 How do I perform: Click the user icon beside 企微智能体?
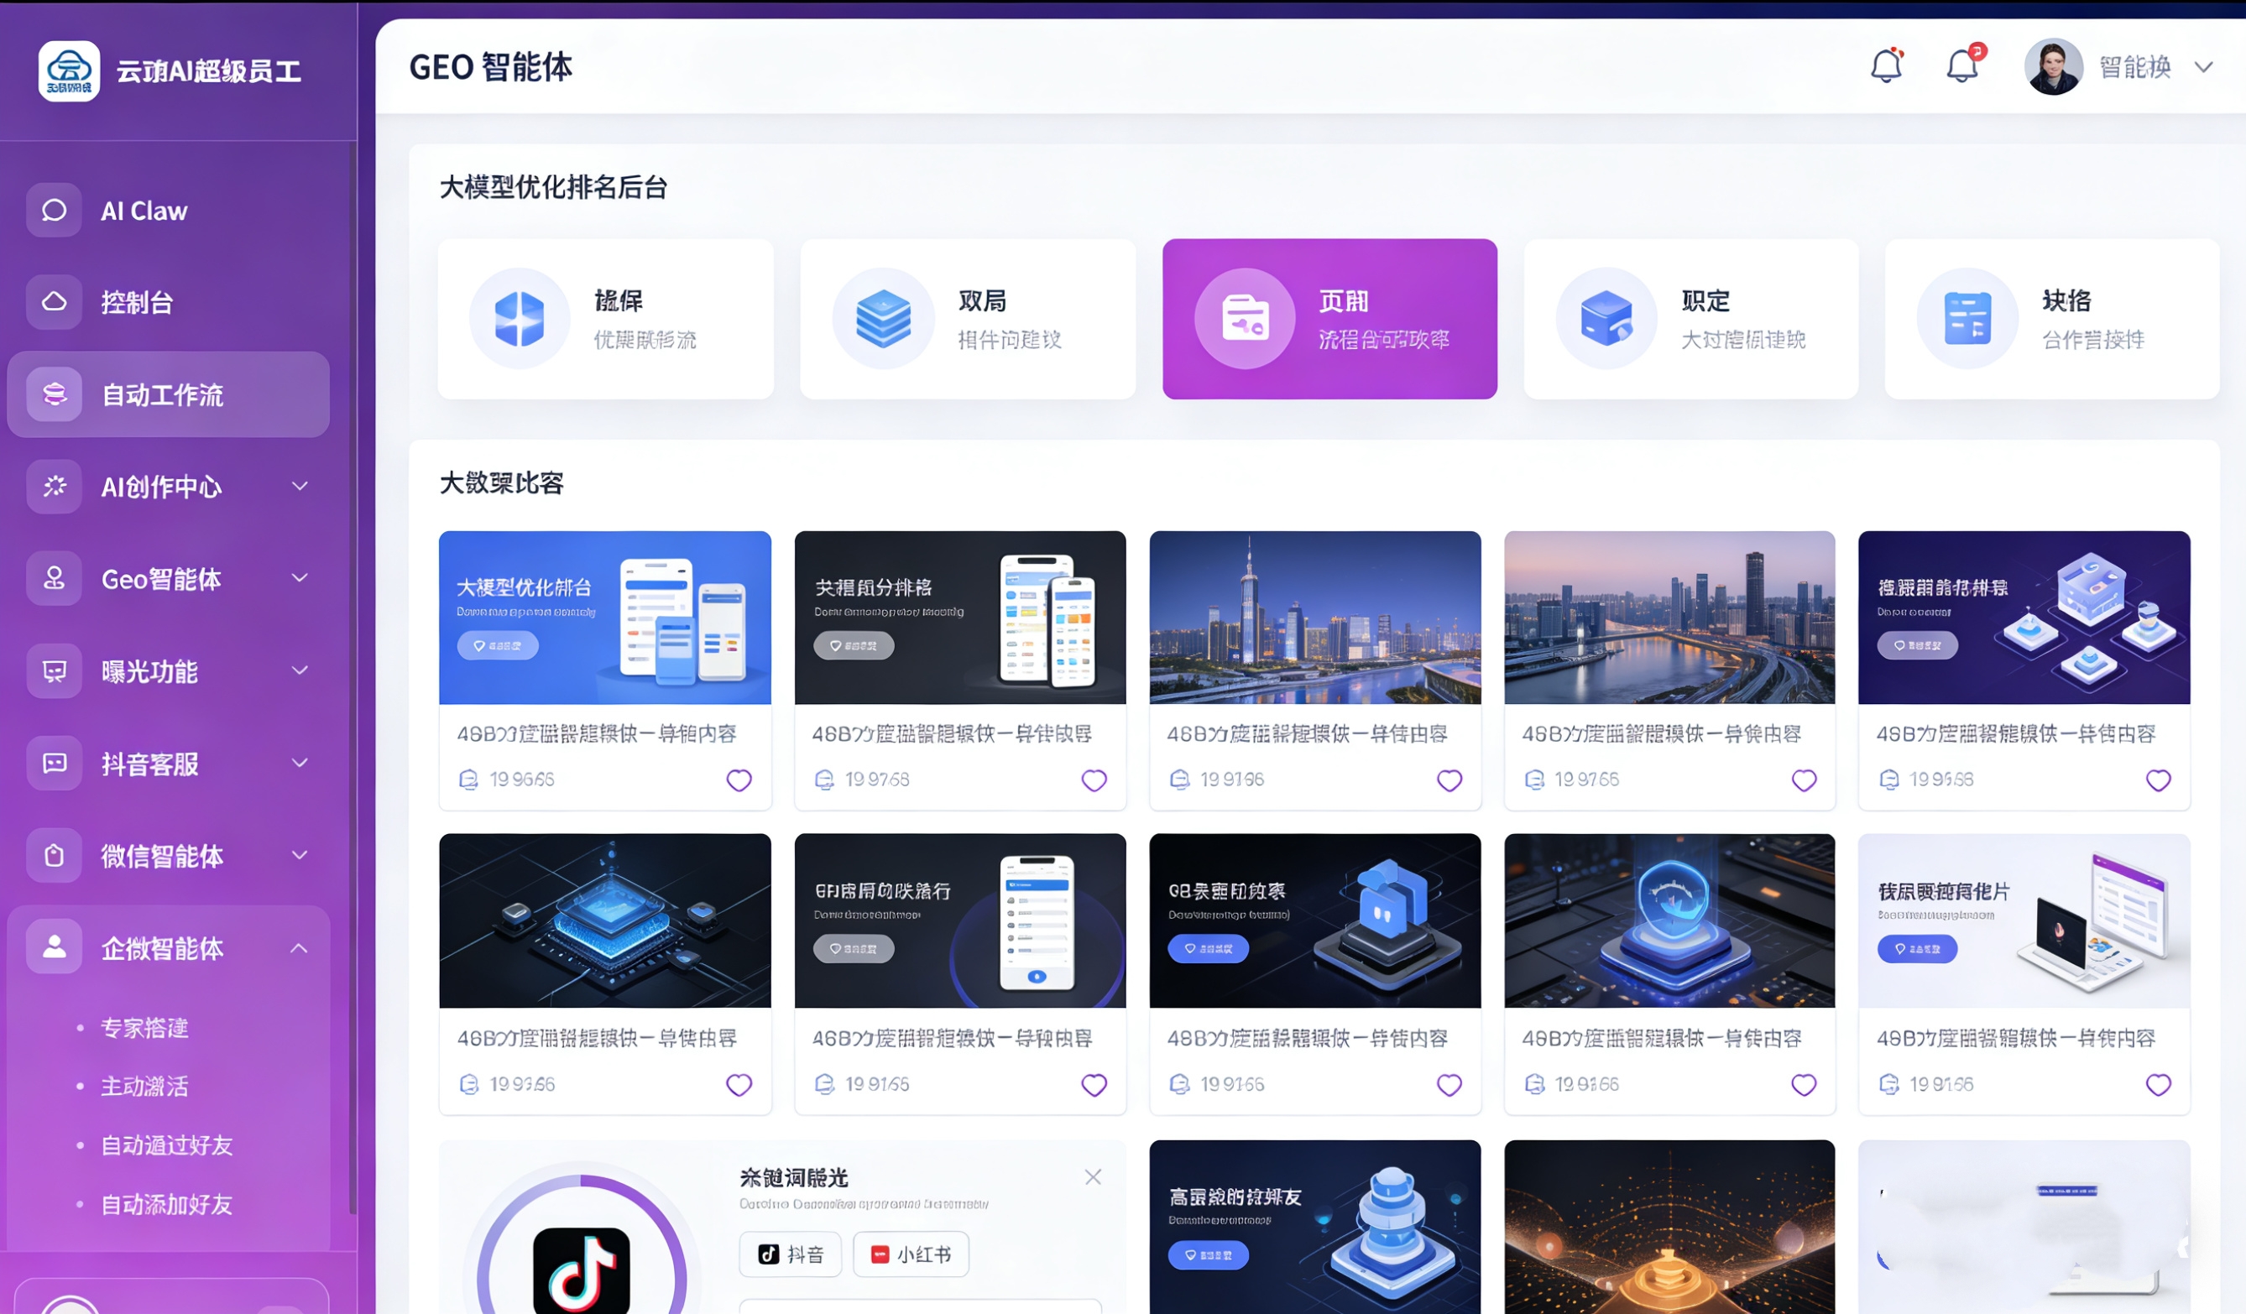click(55, 947)
